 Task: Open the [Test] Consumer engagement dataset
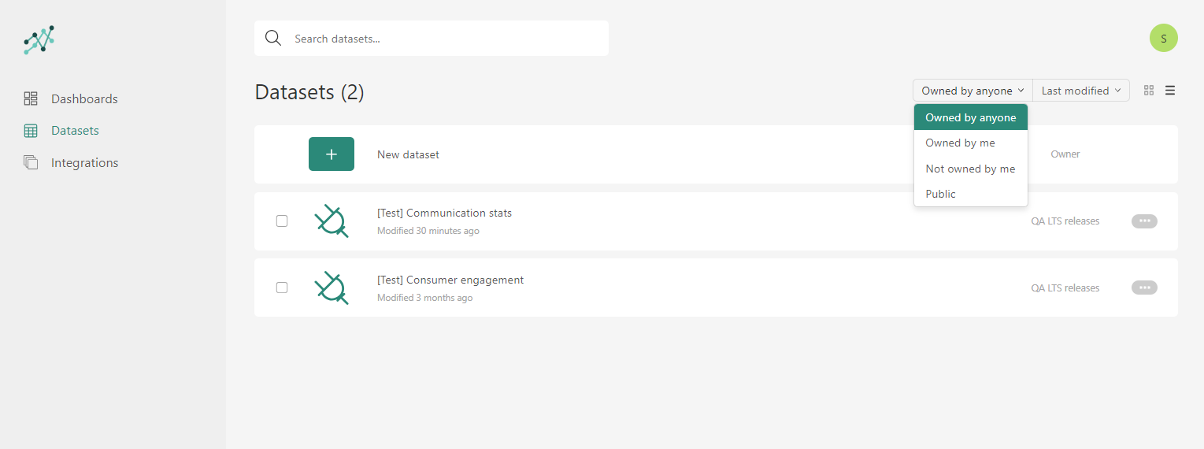[450, 280]
